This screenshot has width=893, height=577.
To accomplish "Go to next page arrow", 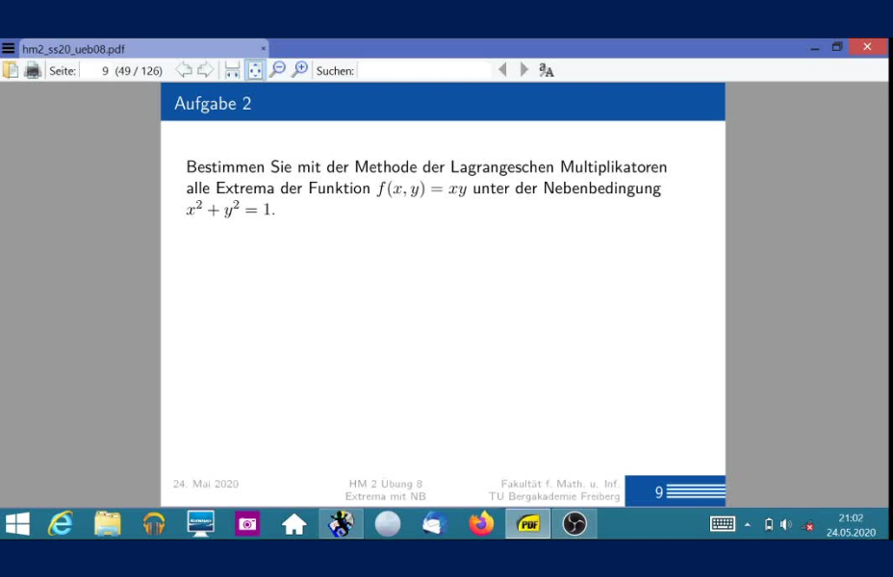I will pyautogui.click(x=205, y=70).
